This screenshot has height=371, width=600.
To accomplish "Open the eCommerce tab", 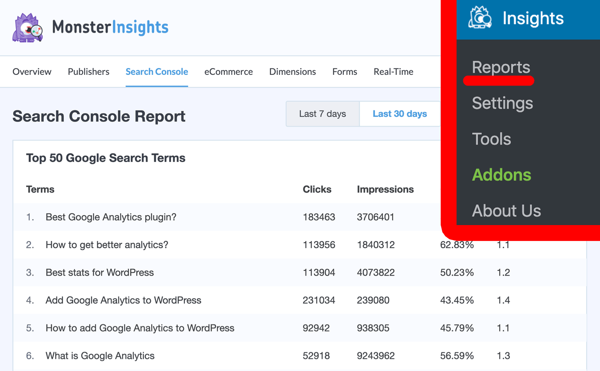I will click(228, 72).
